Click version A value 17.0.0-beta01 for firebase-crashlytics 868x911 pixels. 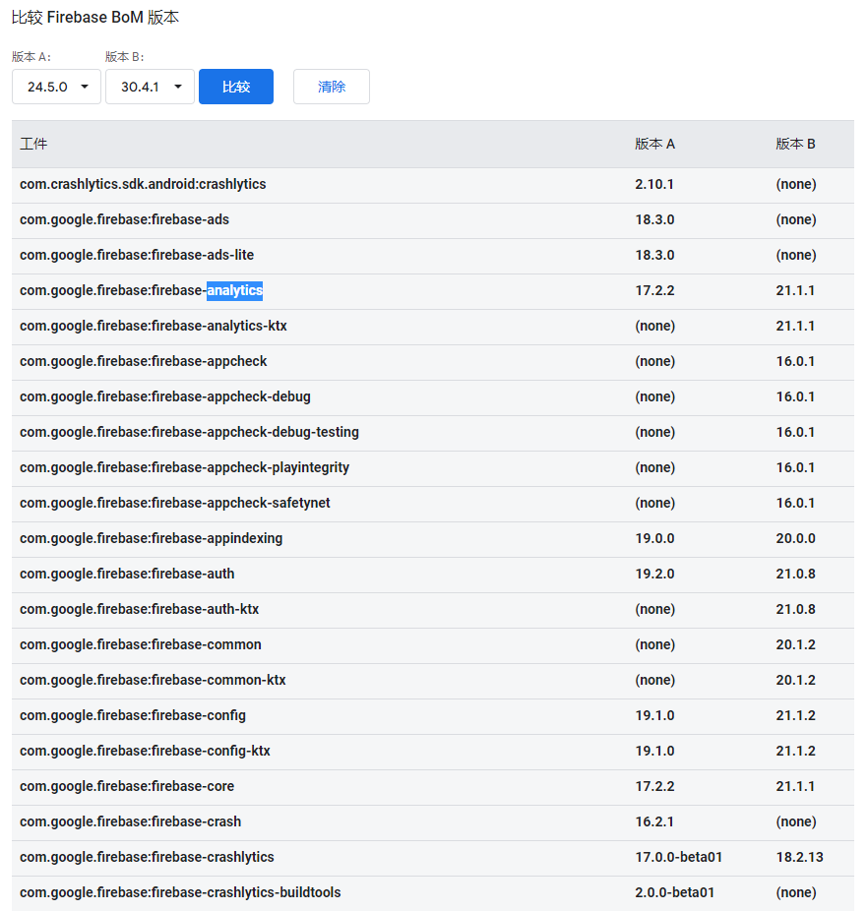click(678, 858)
